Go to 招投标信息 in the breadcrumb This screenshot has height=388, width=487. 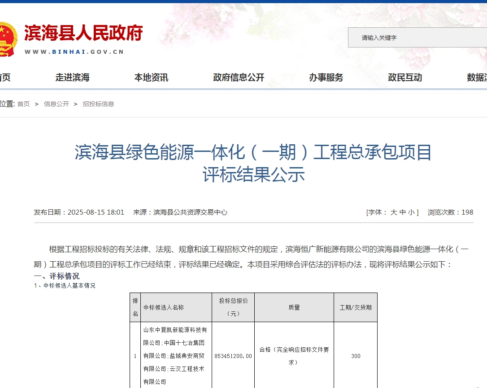click(x=99, y=104)
